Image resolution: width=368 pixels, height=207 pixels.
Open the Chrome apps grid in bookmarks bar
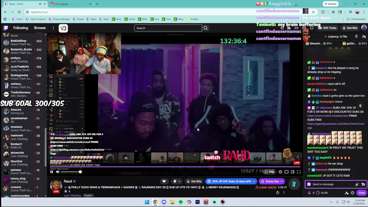[5, 19]
